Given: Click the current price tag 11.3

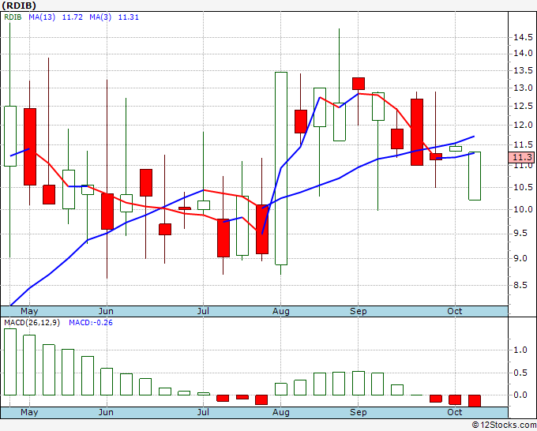Looking at the screenshot, I should pyautogui.click(x=522, y=157).
